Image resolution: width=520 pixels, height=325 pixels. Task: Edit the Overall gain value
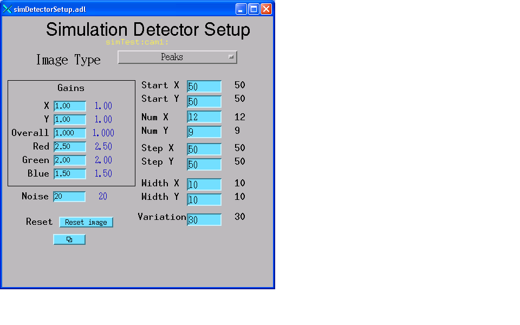coord(69,133)
